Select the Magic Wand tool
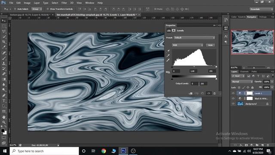The height and width of the screenshot is (155, 275). click(4, 37)
